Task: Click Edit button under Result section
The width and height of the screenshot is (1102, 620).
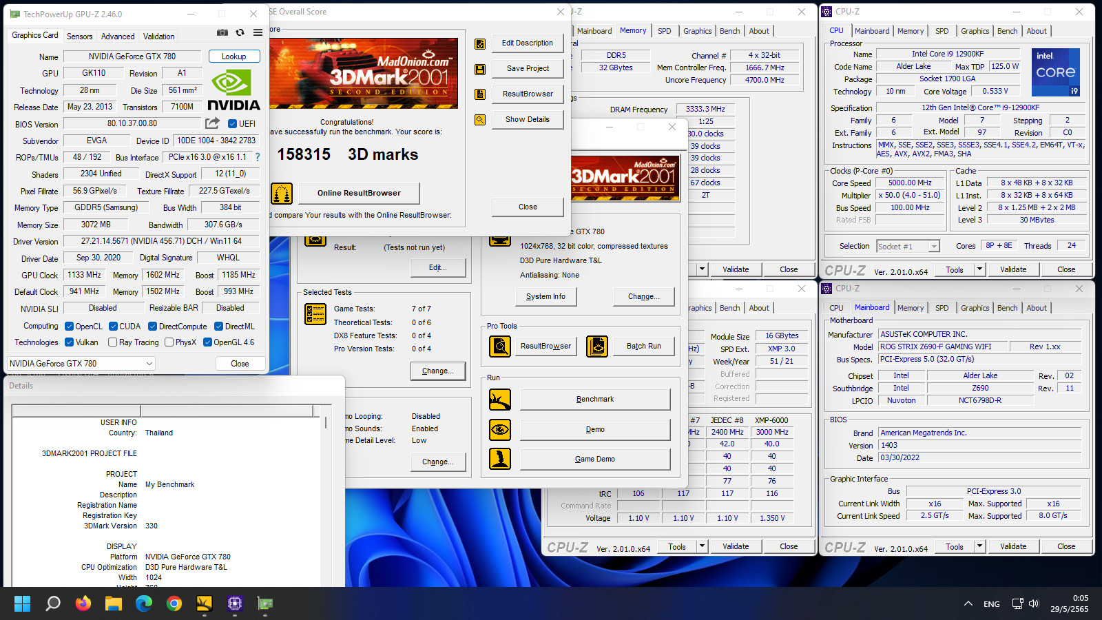Action: coord(437,268)
